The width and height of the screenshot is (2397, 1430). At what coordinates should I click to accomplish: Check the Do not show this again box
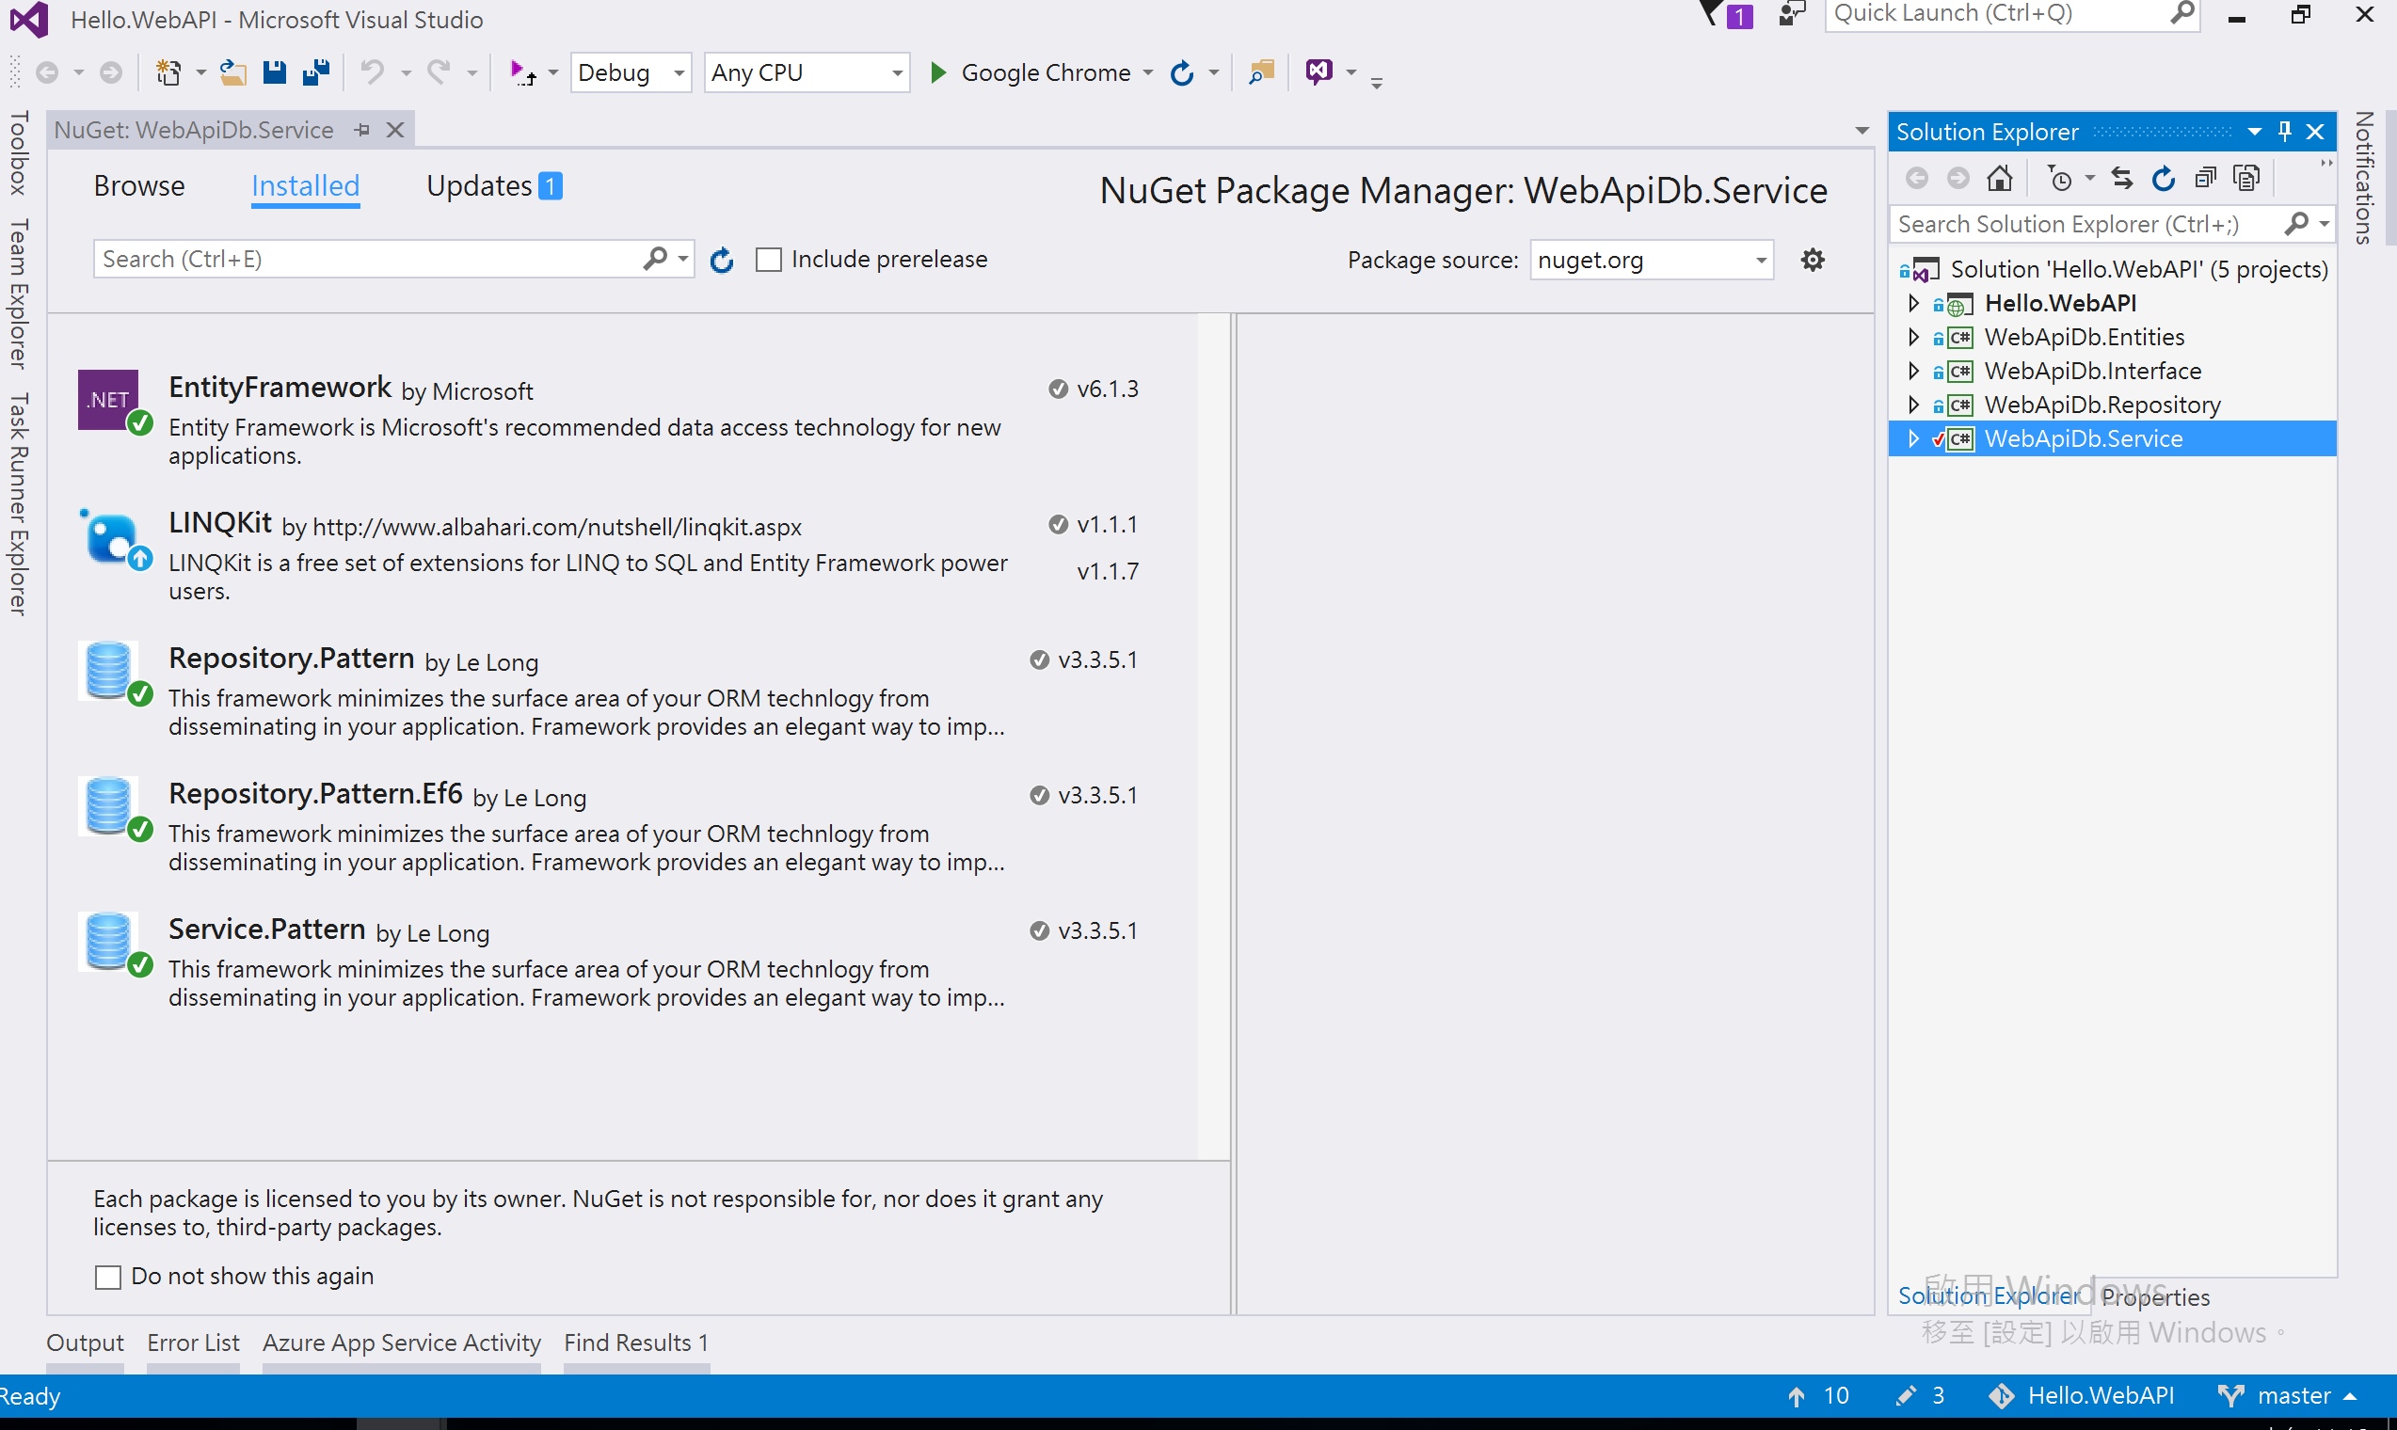108,1278
